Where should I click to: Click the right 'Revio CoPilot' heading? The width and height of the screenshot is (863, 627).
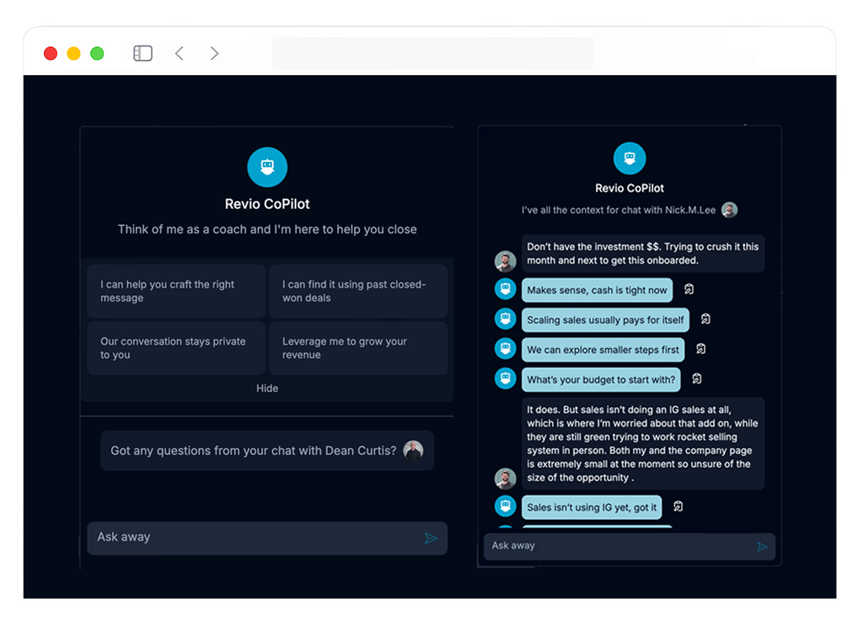click(629, 188)
